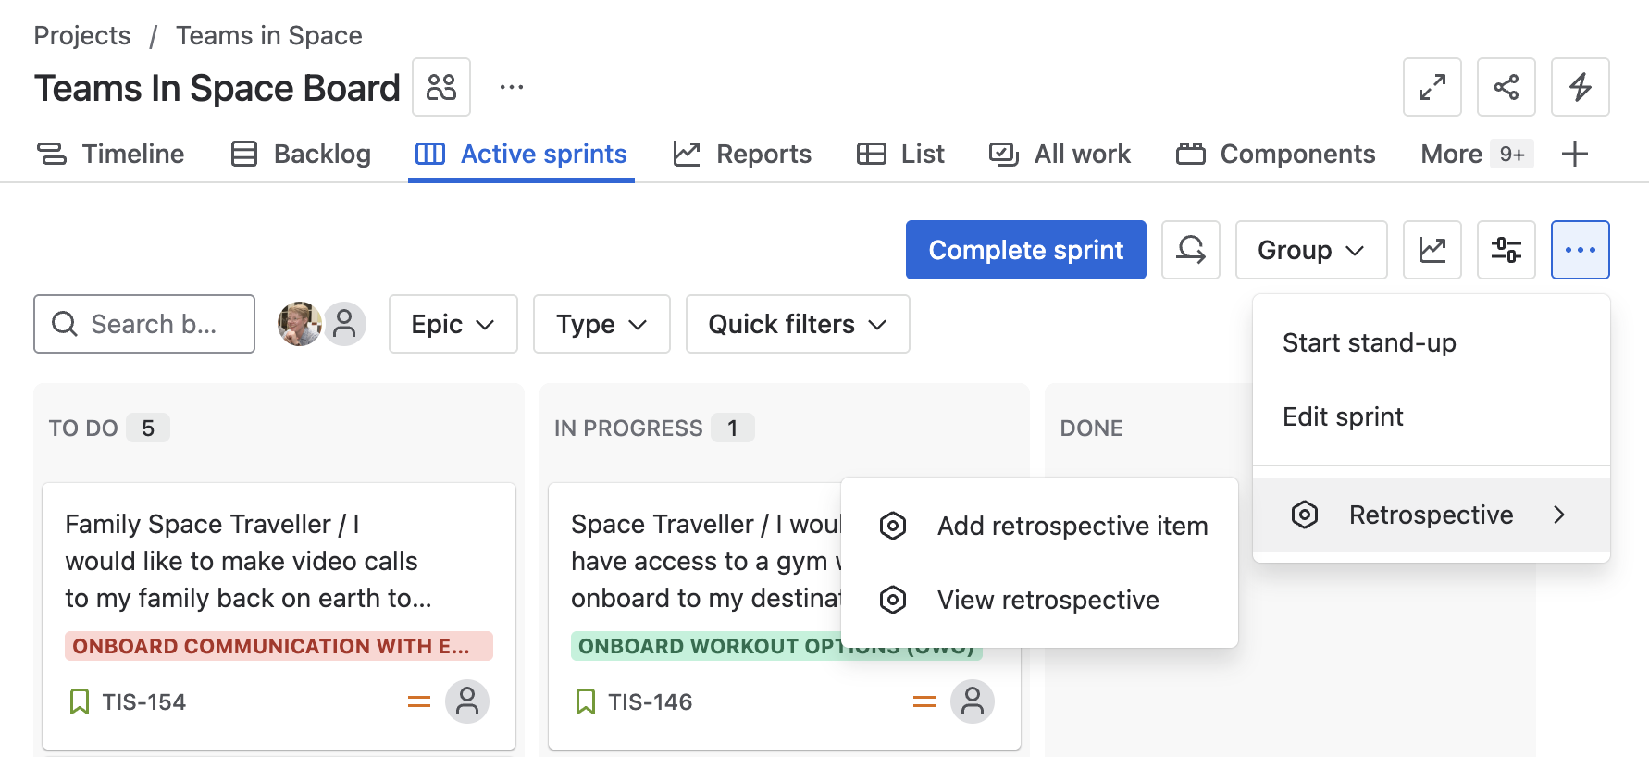Choose Start stand-up from the menu
Screen dimensions: 1649x757
tap(1369, 342)
